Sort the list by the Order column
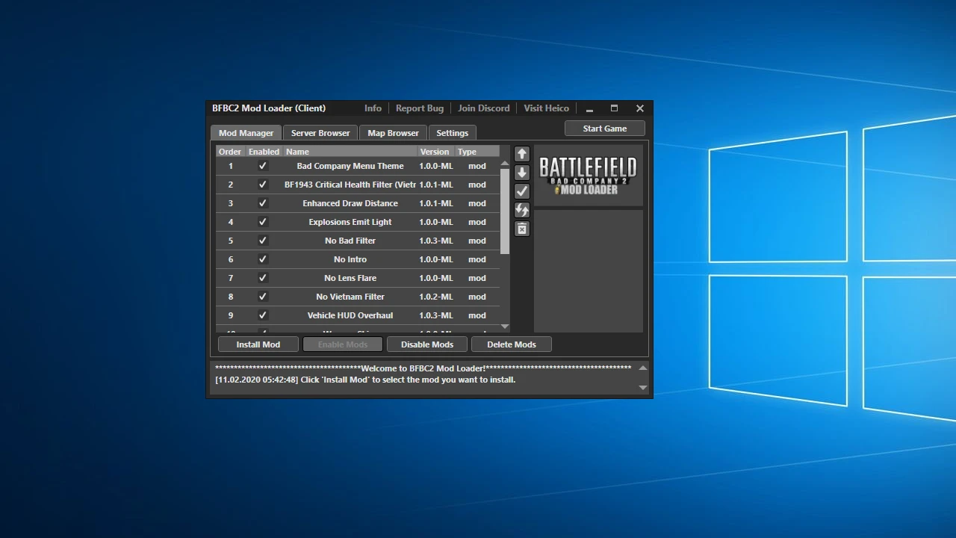 (x=231, y=152)
